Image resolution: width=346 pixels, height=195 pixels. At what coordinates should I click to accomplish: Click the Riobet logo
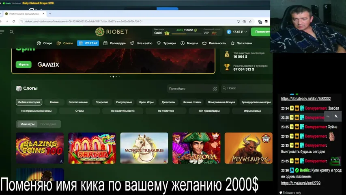tap(112, 32)
